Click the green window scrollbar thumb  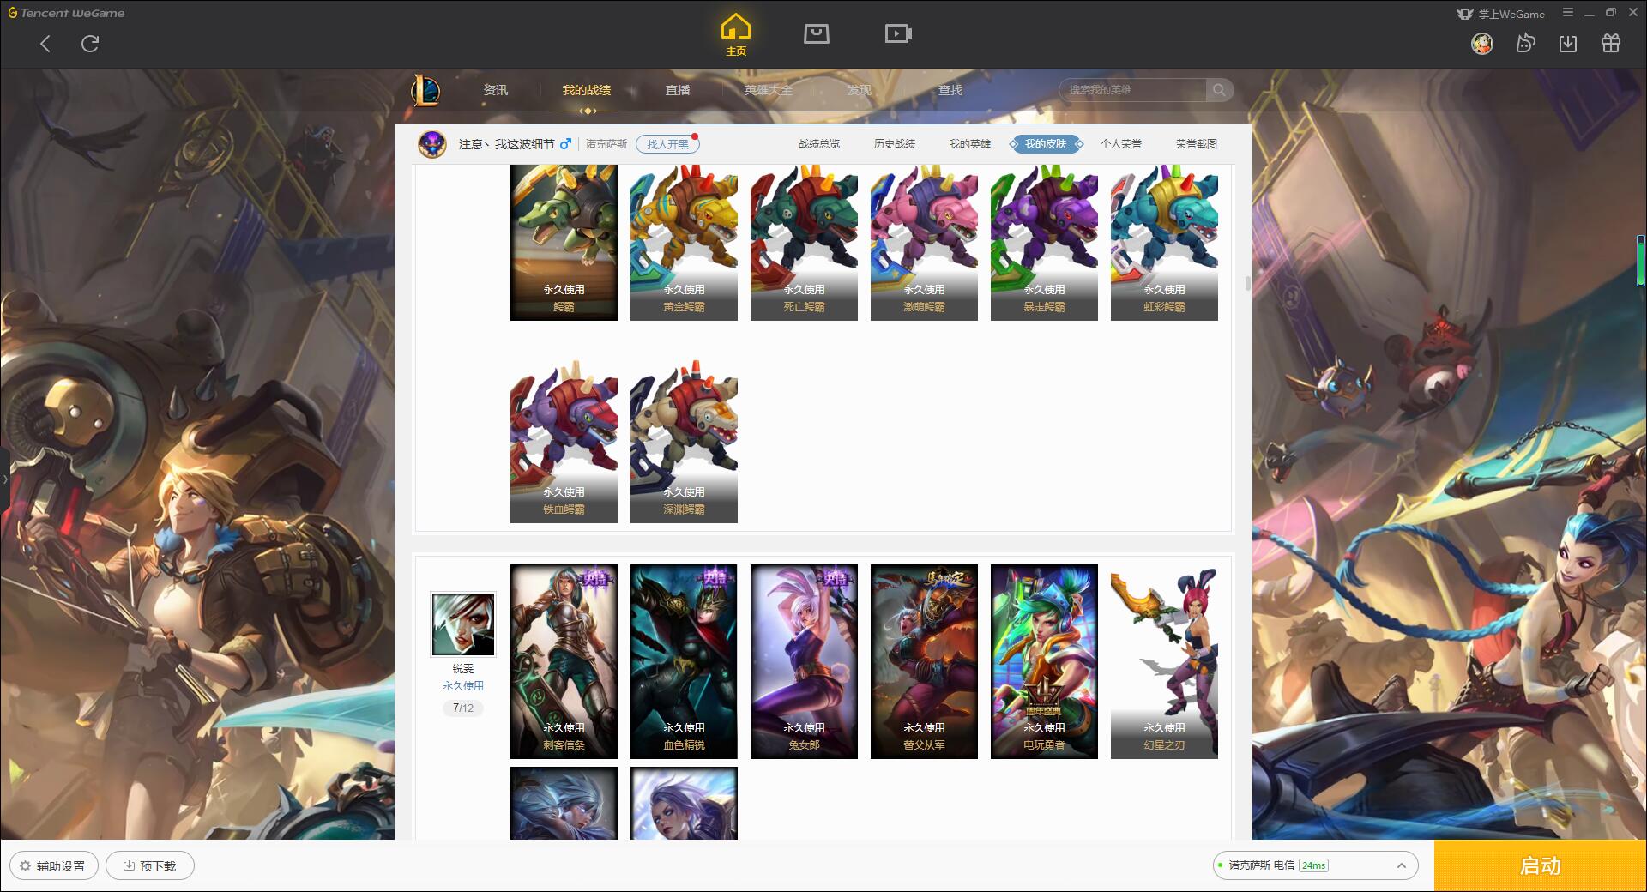point(1641,261)
